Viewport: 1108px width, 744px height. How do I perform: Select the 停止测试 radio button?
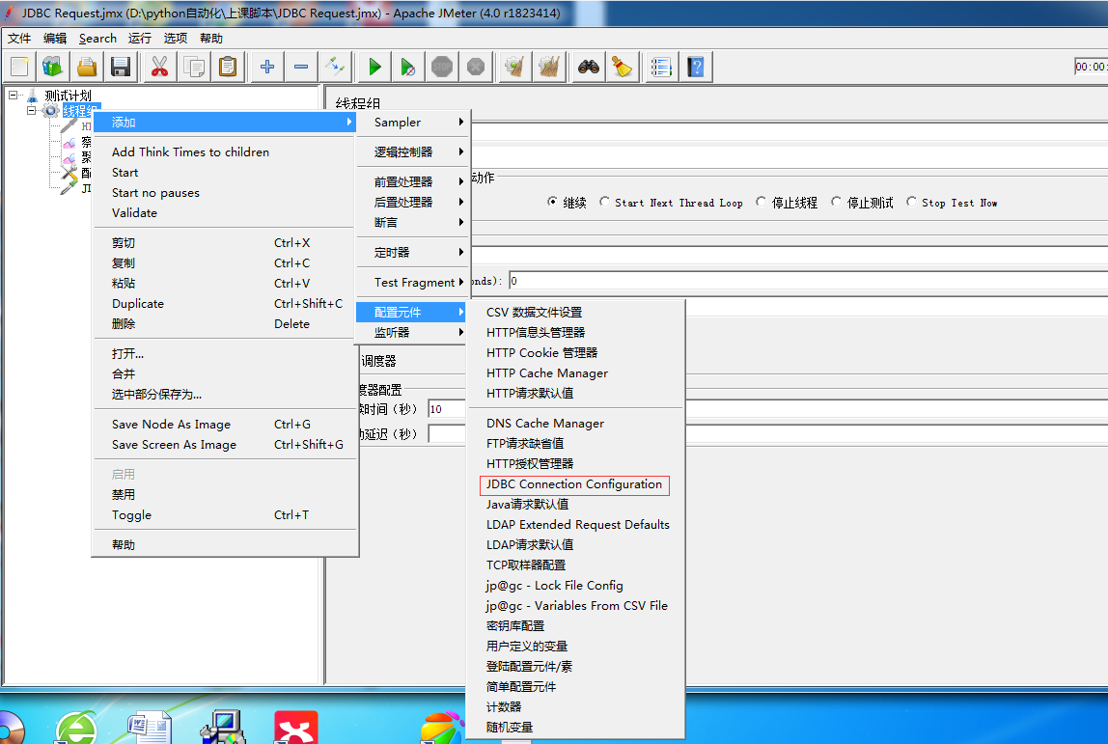point(837,202)
